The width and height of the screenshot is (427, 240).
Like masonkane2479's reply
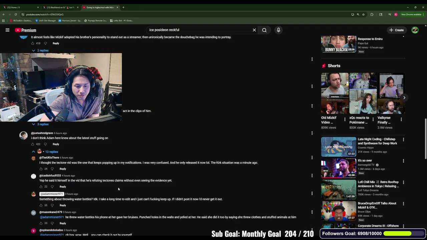tap(41, 223)
